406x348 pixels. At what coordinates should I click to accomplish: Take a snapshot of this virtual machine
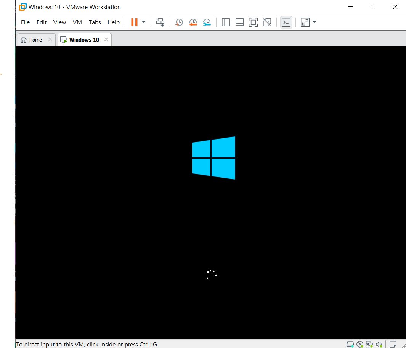click(x=179, y=22)
